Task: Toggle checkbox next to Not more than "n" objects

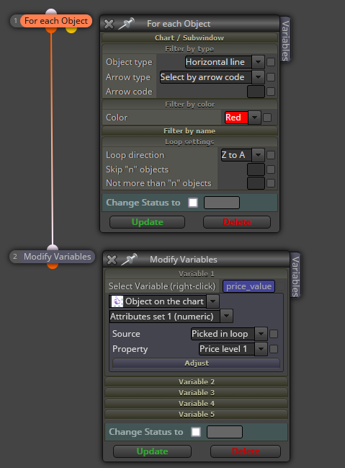Action: click(271, 183)
